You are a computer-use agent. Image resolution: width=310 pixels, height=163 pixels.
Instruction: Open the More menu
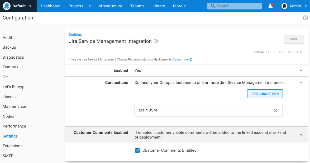pyautogui.click(x=179, y=6)
